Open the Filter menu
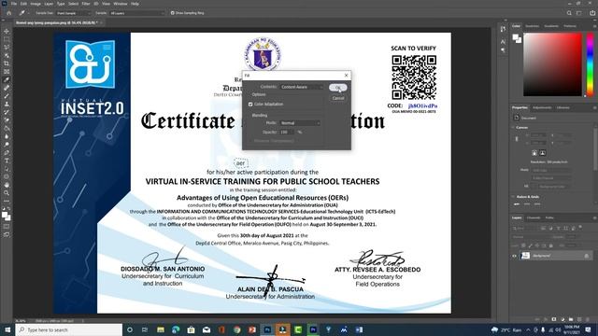Screen dimensions: 598x336 coord(86,4)
